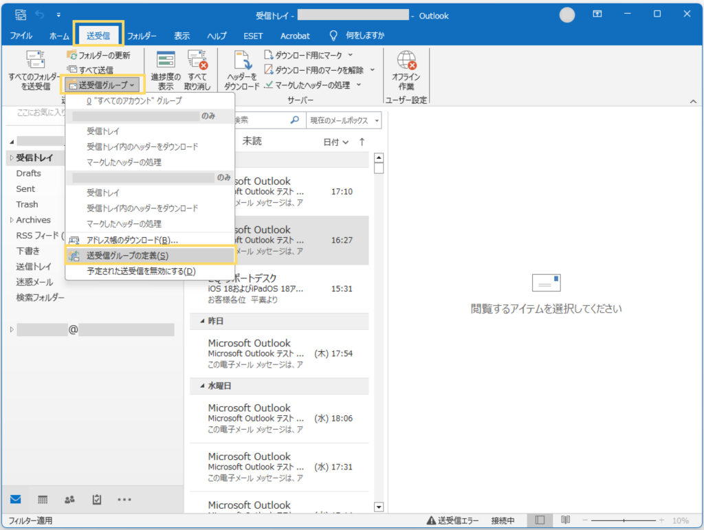Open the 現在のメールボックス search scope dropdown
Screen dimensions: 704x530
click(x=344, y=120)
